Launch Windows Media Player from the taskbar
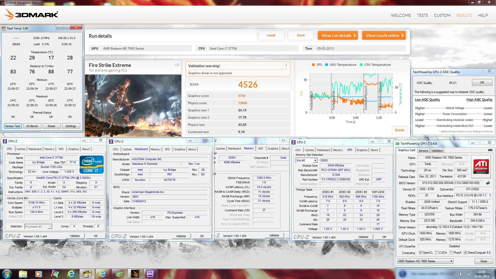This screenshot has height=279, width=496. pyautogui.click(x=38, y=274)
